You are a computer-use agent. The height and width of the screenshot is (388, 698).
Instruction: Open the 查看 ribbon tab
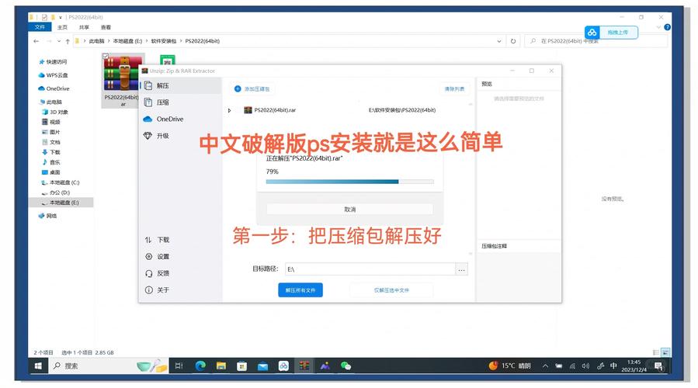tap(106, 27)
